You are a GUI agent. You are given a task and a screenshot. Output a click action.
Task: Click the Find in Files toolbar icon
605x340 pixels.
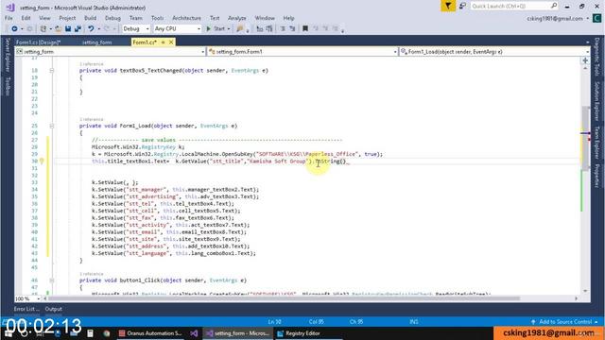[240, 29]
